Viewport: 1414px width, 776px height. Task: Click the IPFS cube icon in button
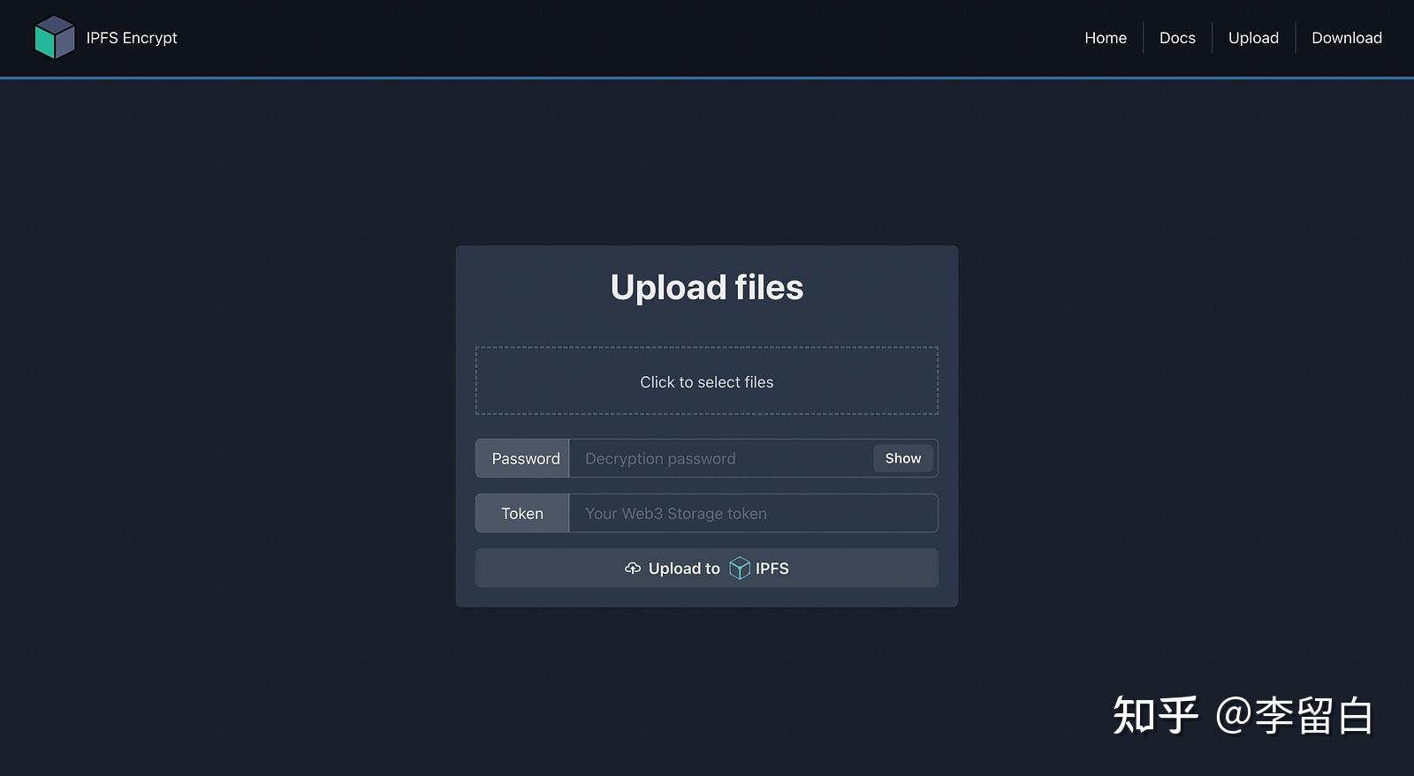click(740, 569)
